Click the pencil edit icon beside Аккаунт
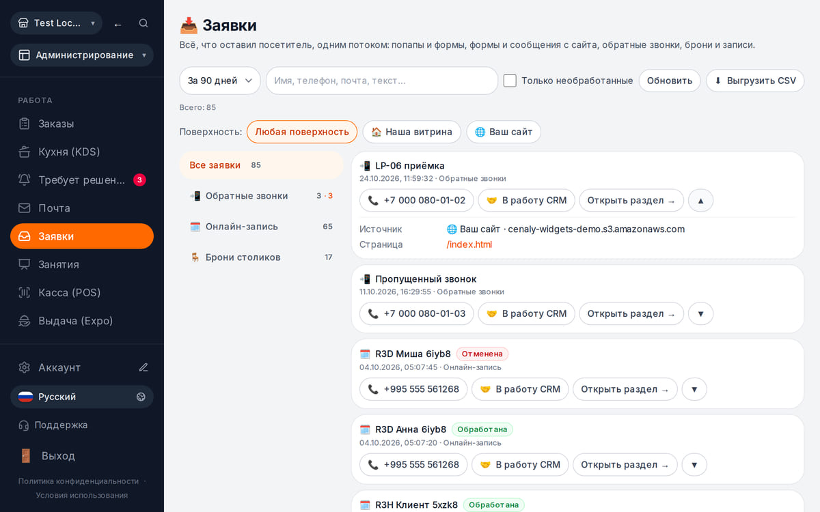Screen dimensions: 820x512 [143, 367]
